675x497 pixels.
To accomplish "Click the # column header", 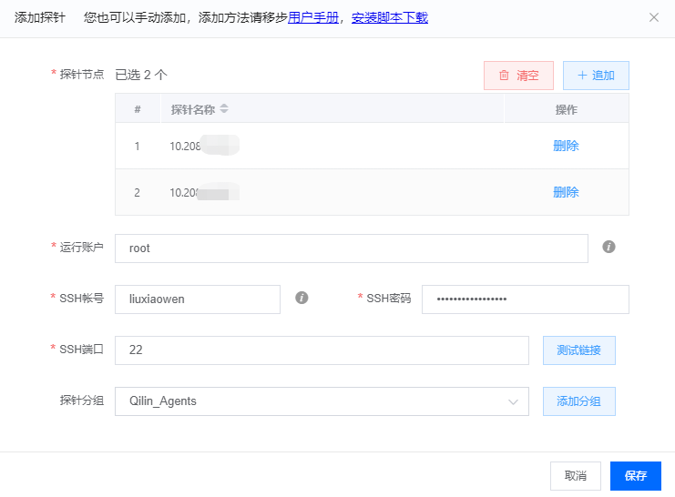I will [x=138, y=109].
